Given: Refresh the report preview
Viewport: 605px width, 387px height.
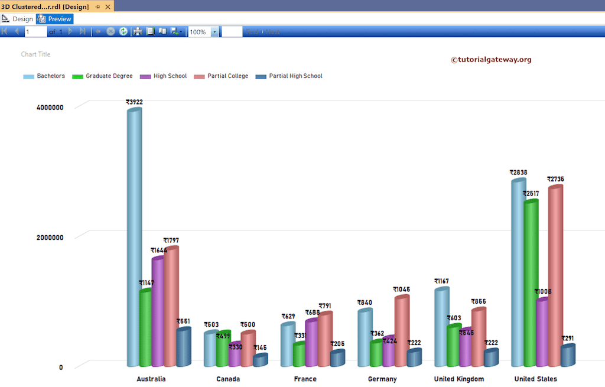Looking at the screenshot, I should coord(123,31).
